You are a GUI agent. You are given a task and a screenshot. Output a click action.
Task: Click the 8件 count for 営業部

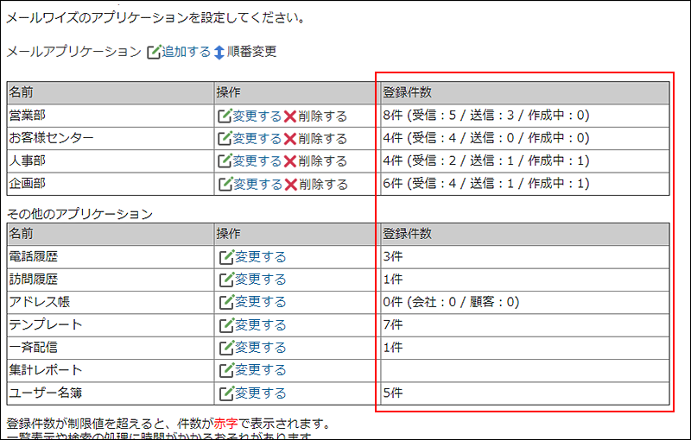pyautogui.click(x=393, y=116)
